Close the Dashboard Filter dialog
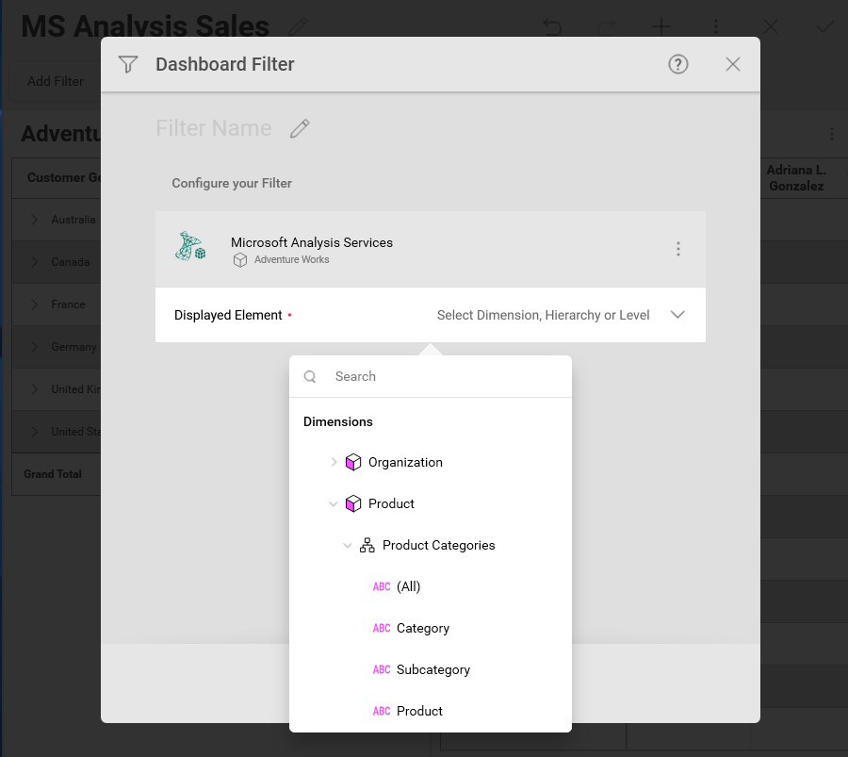This screenshot has height=757, width=848. pos(733,64)
